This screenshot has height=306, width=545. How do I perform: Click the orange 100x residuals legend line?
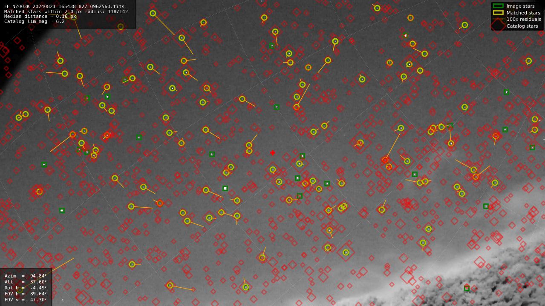pos(498,19)
